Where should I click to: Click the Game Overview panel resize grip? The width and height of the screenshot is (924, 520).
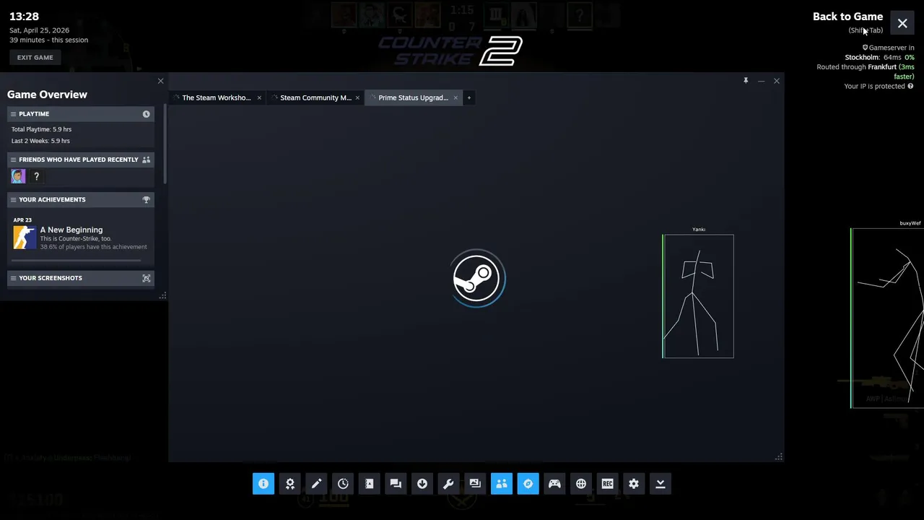pos(162,295)
